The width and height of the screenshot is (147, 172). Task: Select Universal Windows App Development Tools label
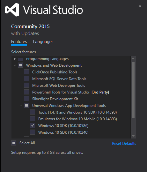(69, 106)
